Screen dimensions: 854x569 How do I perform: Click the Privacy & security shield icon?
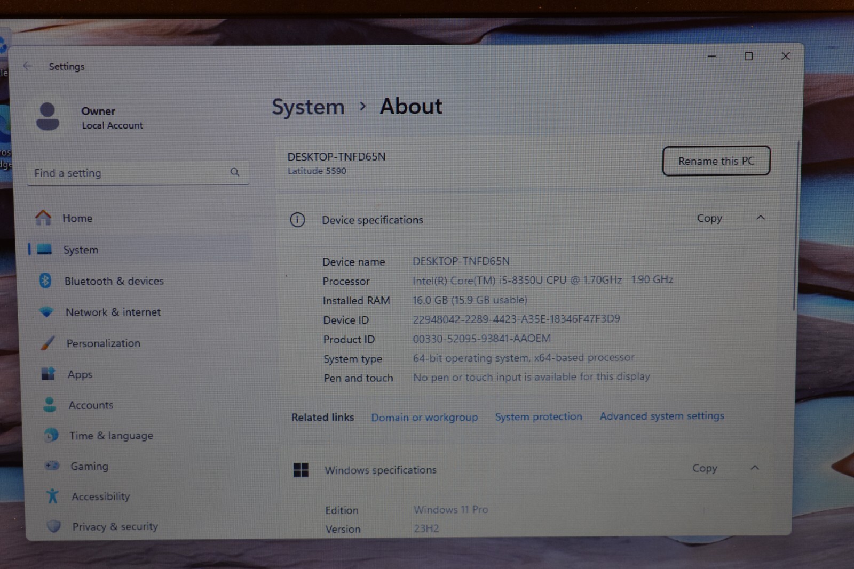click(x=54, y=526)
